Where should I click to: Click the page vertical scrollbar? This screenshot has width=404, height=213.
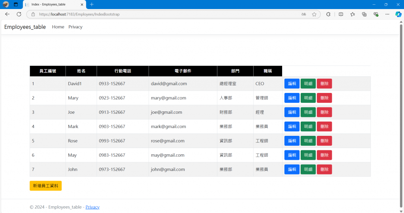(401, 116)
